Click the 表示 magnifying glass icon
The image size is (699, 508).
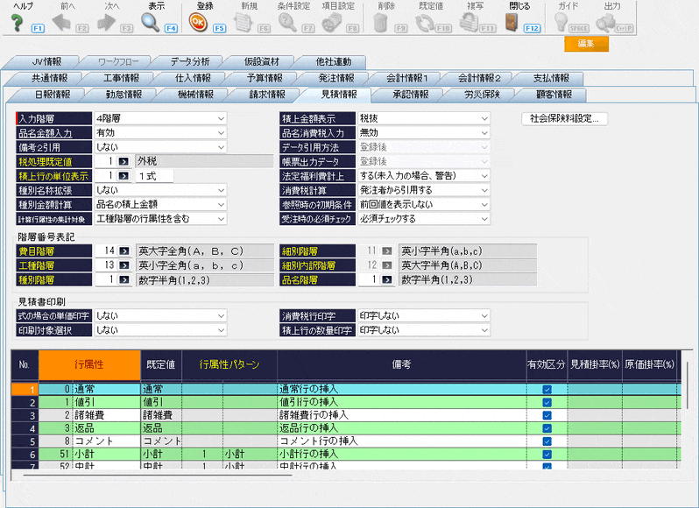click(x=151, y=22)
